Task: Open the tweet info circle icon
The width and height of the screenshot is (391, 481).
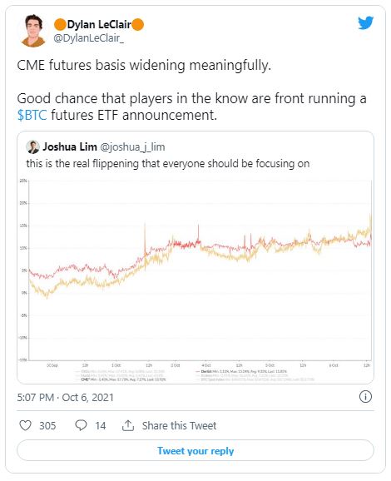Action: click(x=365, y=397)
